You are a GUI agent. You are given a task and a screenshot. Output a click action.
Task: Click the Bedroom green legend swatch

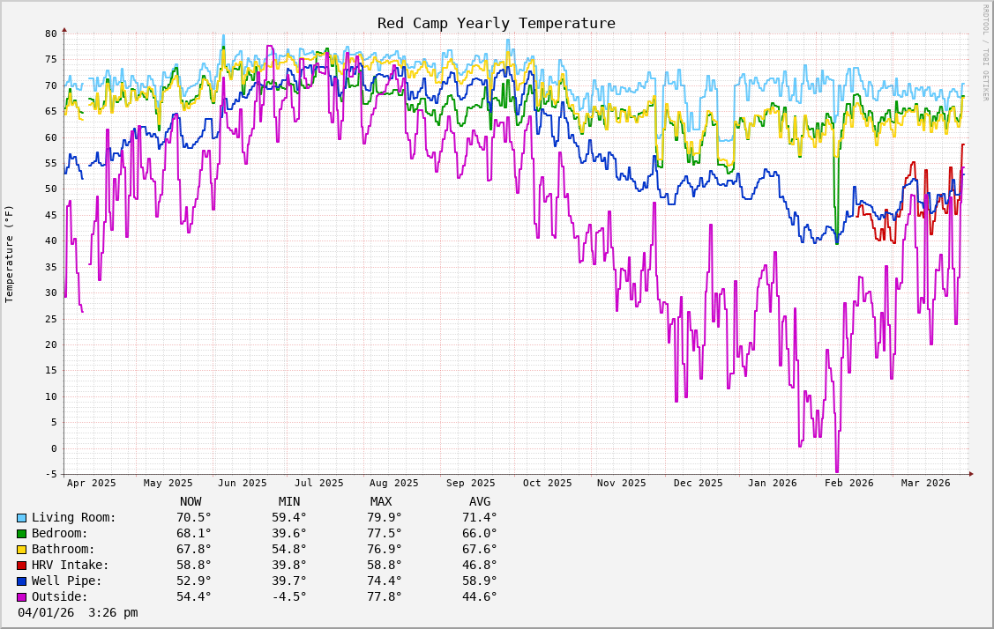(x=21, y=534)
